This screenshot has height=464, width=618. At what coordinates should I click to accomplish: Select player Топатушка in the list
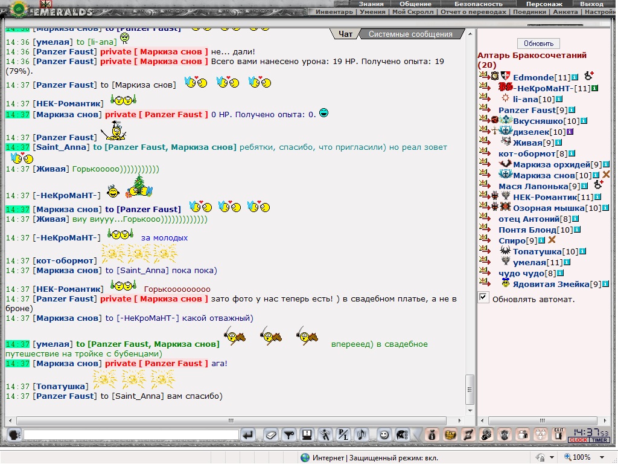pos(537,251)
